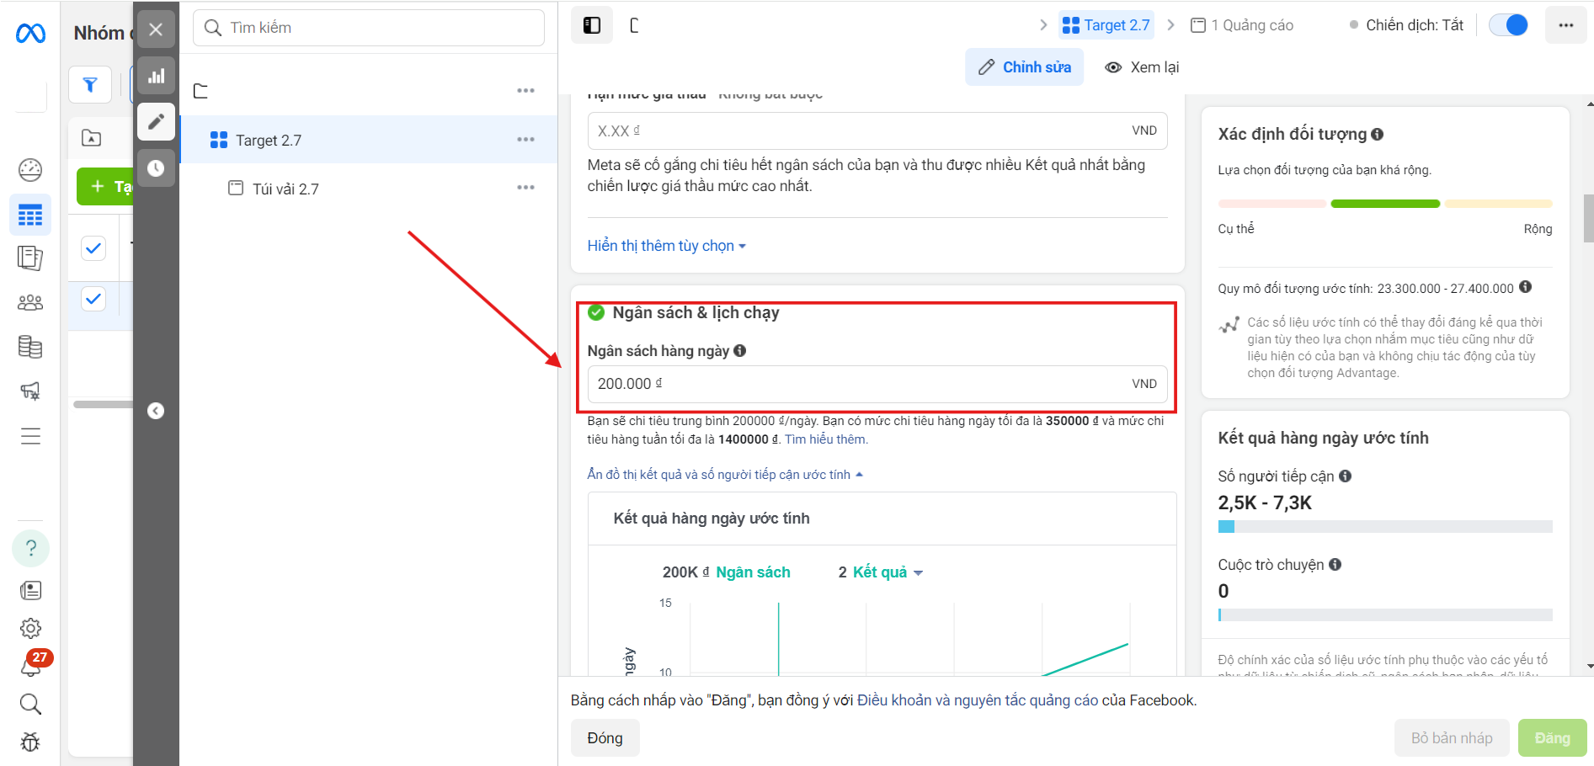The image size is (1594, 766).
Task: Click Bỏ bản nháp button
Action: tap(1452, 738)
